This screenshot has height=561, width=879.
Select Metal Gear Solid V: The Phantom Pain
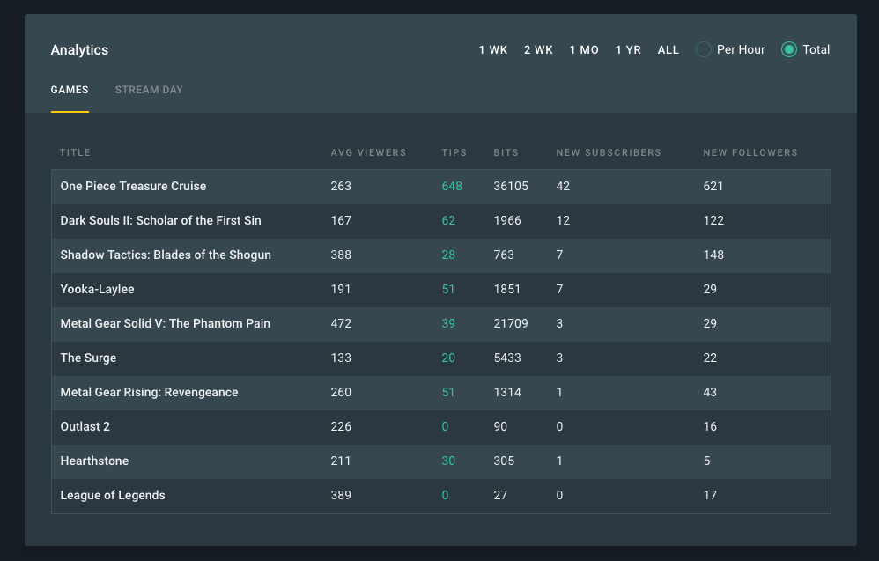pos(166,323)
